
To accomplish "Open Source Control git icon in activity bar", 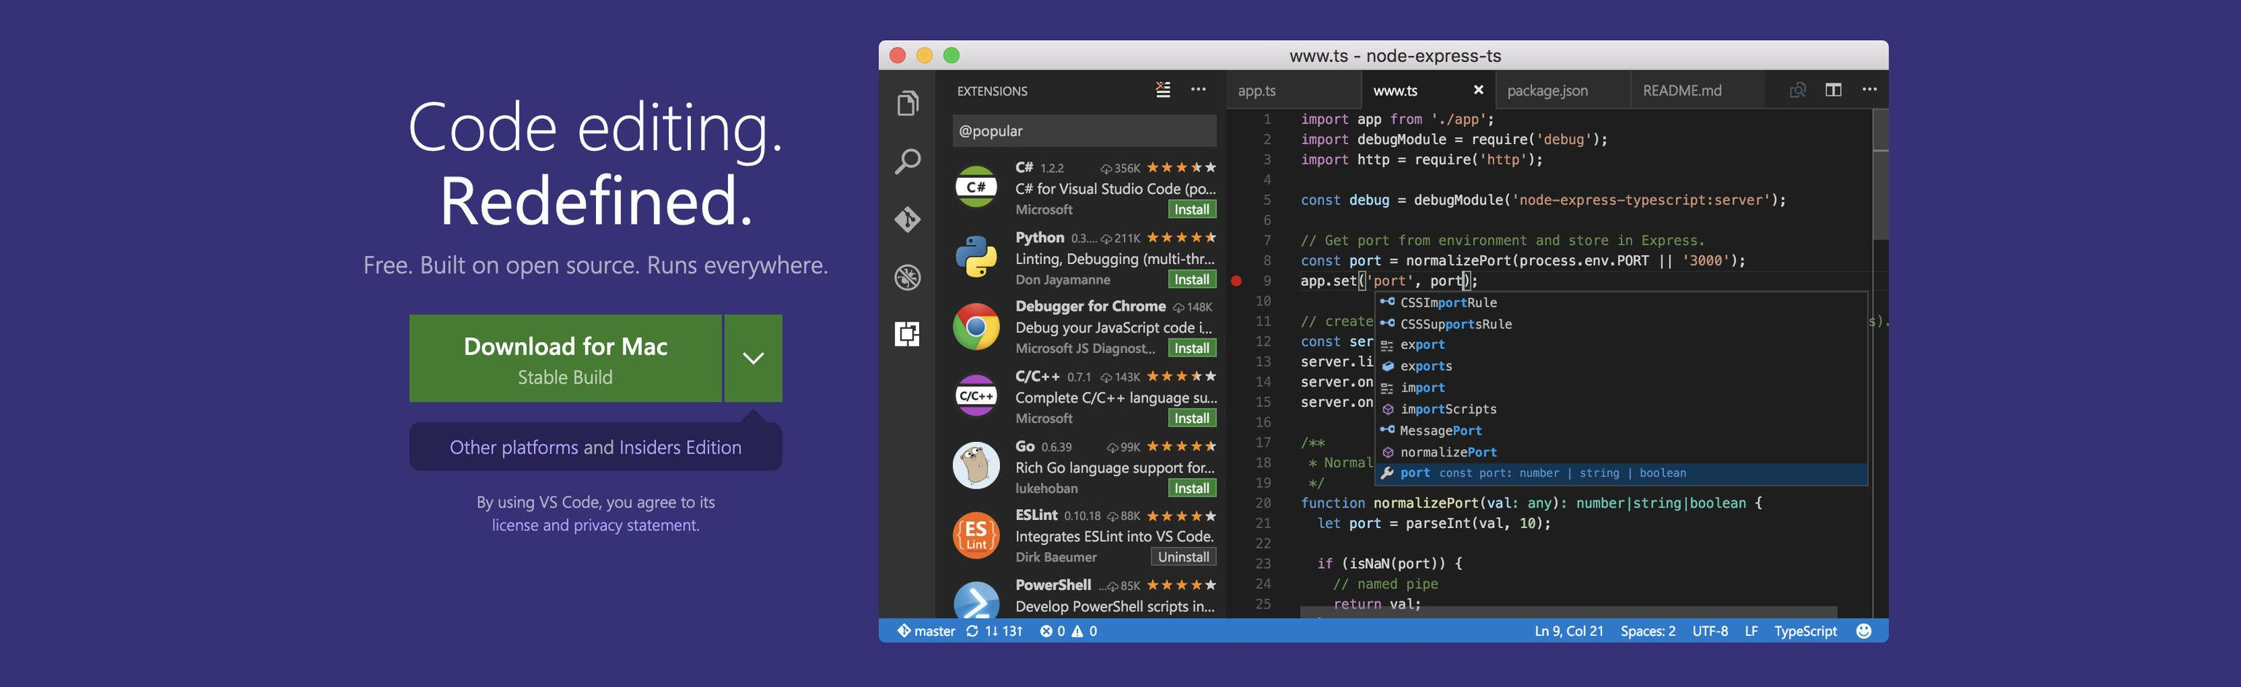I will click(x=907, y=219).
